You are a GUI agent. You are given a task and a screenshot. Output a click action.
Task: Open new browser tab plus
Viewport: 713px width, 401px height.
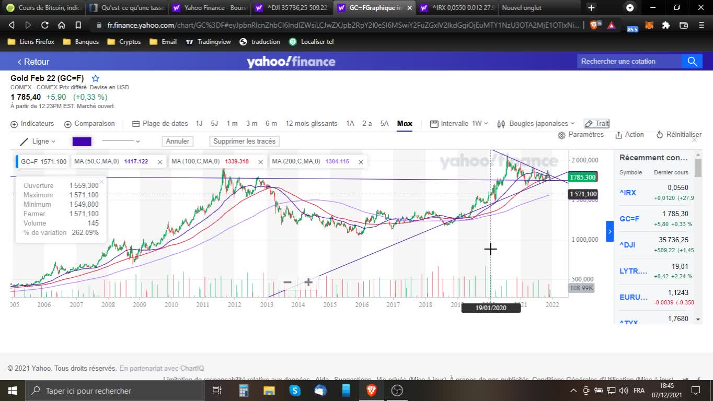pos(591,8)
